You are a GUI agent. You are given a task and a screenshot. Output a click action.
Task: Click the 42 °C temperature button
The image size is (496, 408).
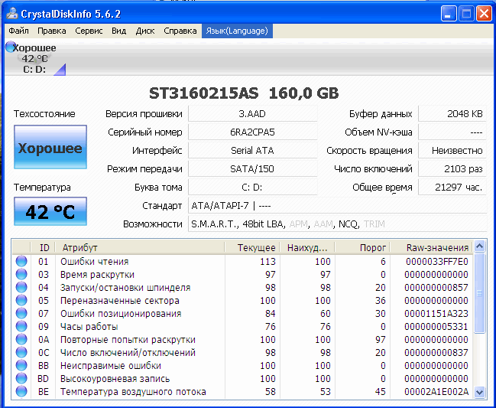coord(50,212)
